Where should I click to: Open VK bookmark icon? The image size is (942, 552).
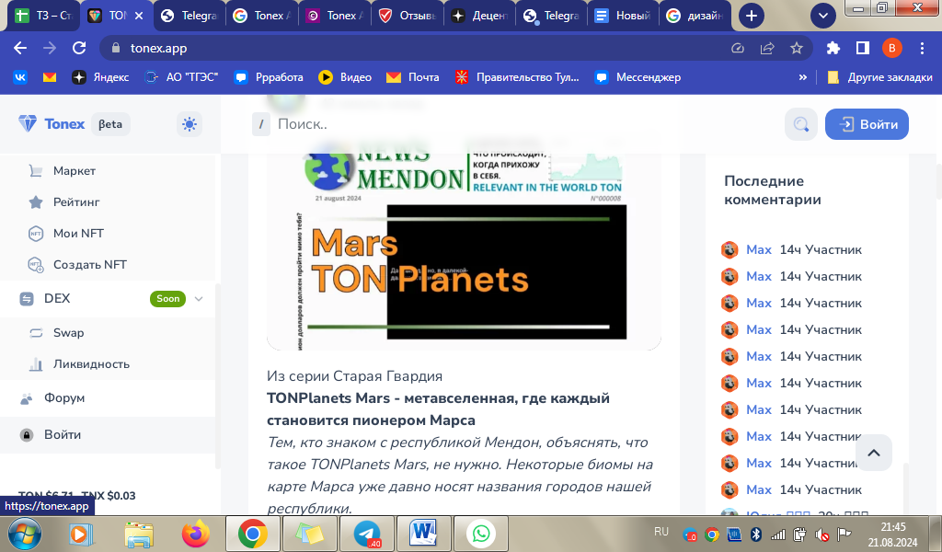pos(20,77)
